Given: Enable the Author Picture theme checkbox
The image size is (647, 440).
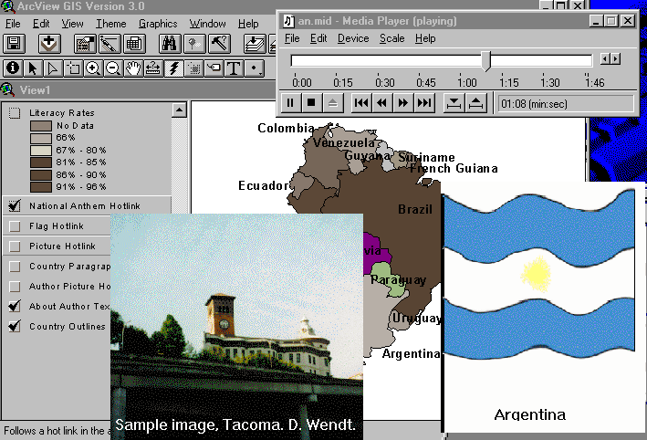Looking at the screenshot, I should [15, 286].
